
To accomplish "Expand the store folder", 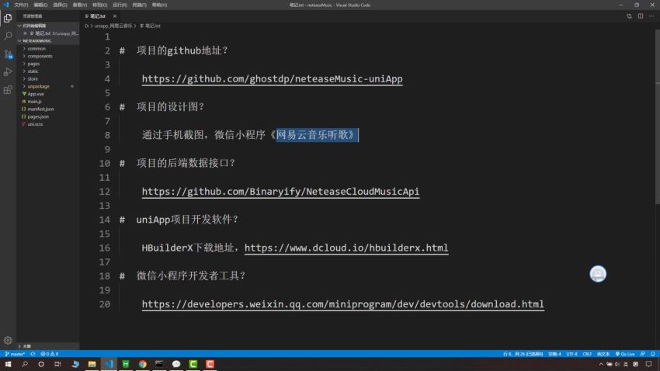I will 33,78.
